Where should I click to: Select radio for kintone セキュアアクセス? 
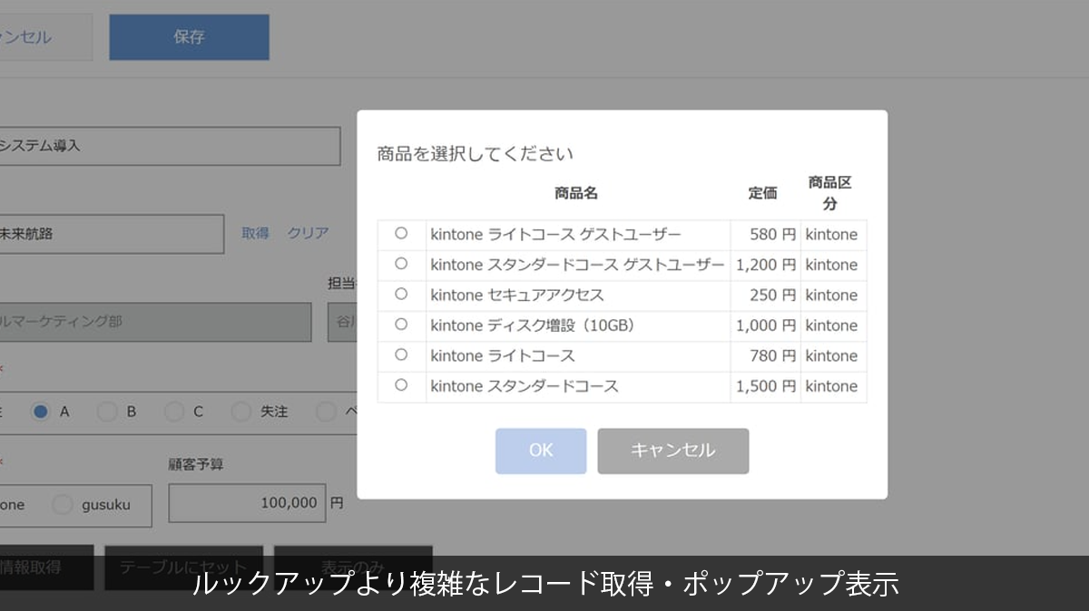click(x=401, y=294)
